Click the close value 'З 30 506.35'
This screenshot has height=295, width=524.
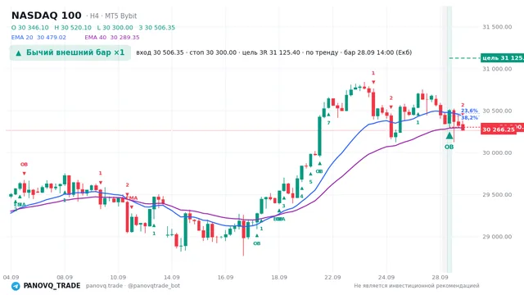(x=157, y=27)
